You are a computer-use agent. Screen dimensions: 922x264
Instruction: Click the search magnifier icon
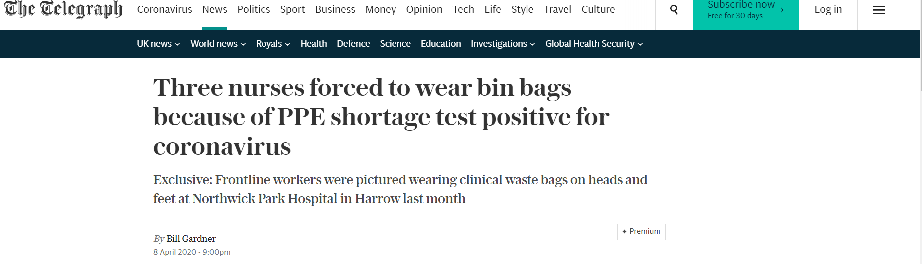[x=674, y=10]
